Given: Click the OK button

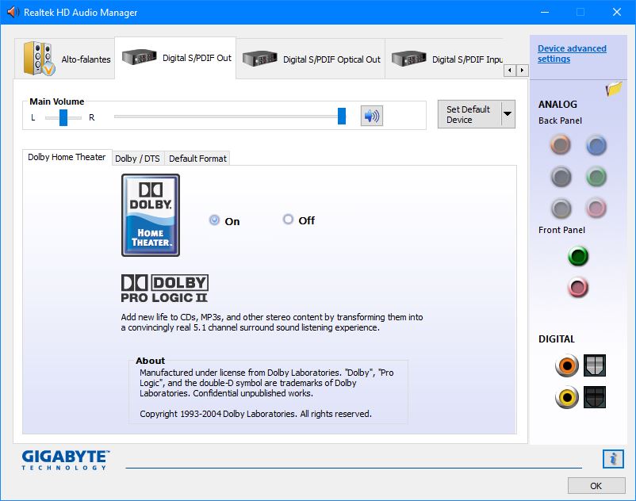Looking at the screenshot, I should pyautogui.click(x=596, y=486).
